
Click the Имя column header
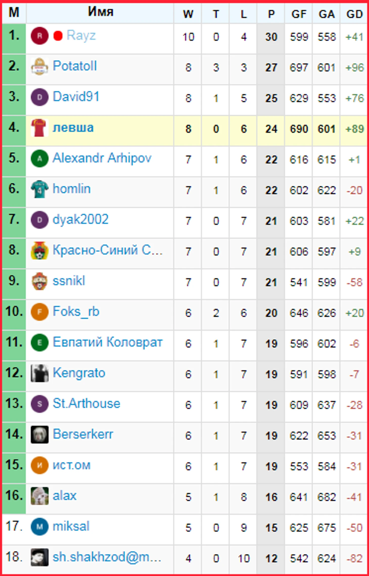click(100, 12)
